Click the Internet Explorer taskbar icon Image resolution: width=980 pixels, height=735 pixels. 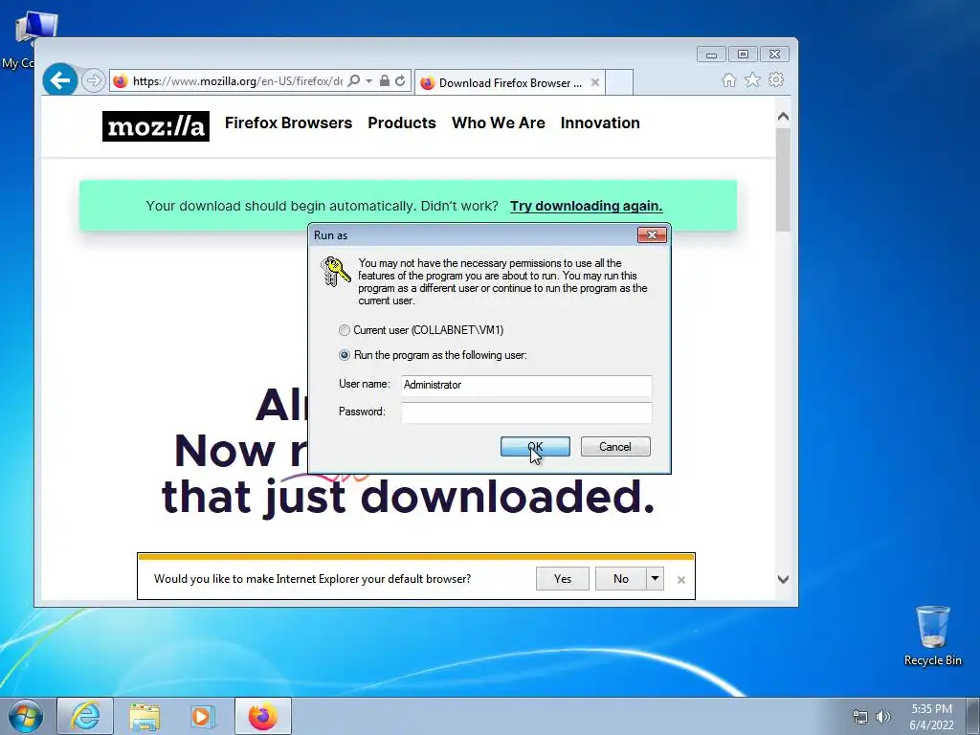85,716
